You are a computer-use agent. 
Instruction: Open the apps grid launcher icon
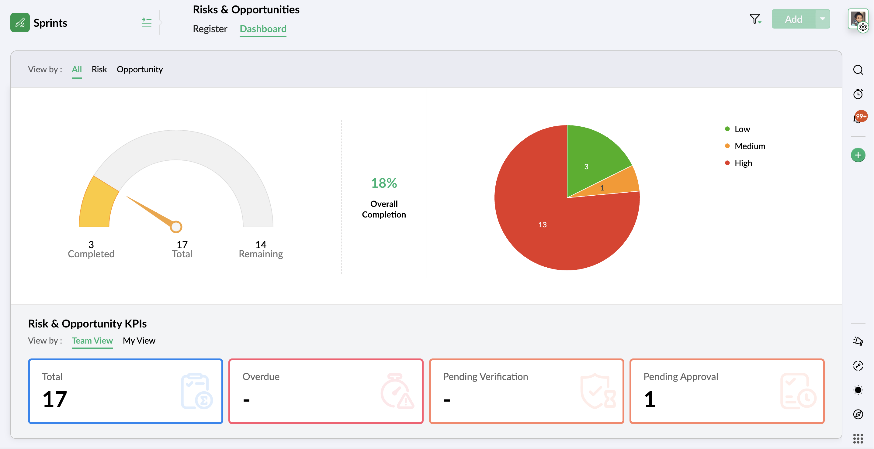(x=858, y=438)
